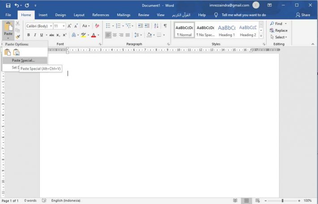Click the Copy icon

(17, 30)
